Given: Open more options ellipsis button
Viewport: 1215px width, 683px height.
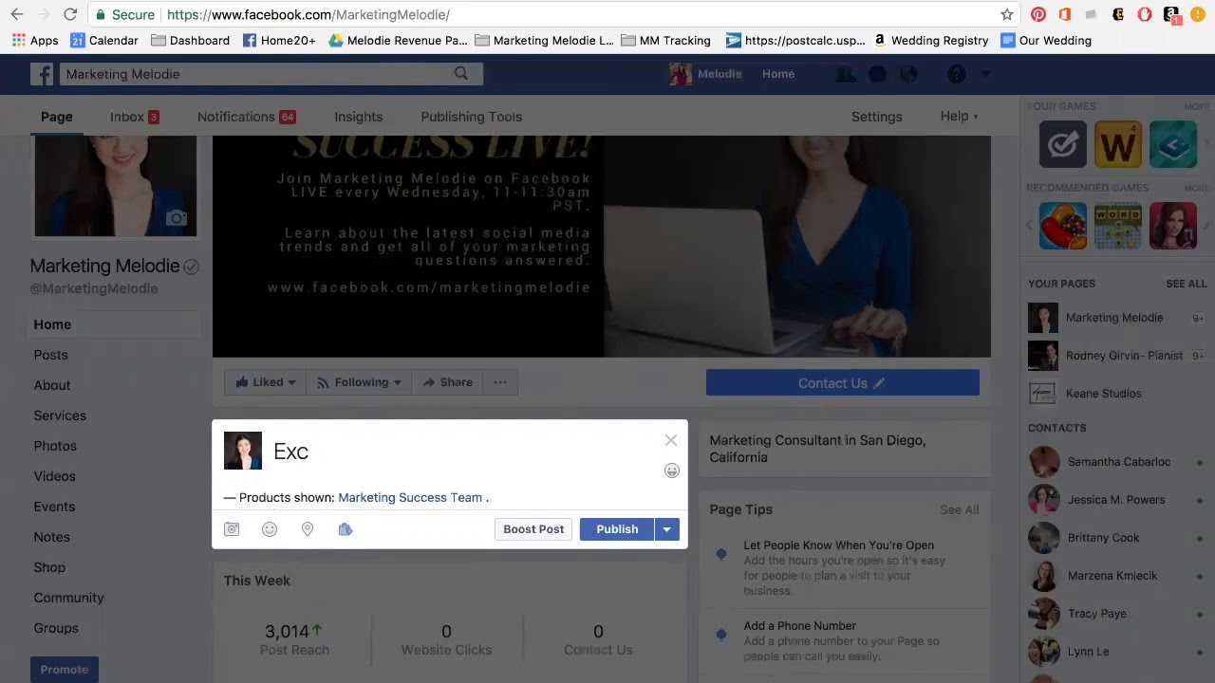Looking at the screenshot, I should coord(500,382).
